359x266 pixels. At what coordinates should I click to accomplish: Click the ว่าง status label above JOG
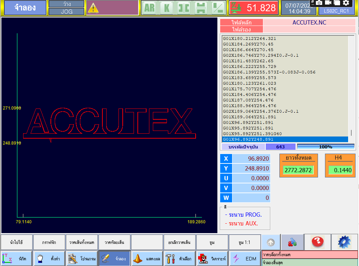(x=66, y=4)
